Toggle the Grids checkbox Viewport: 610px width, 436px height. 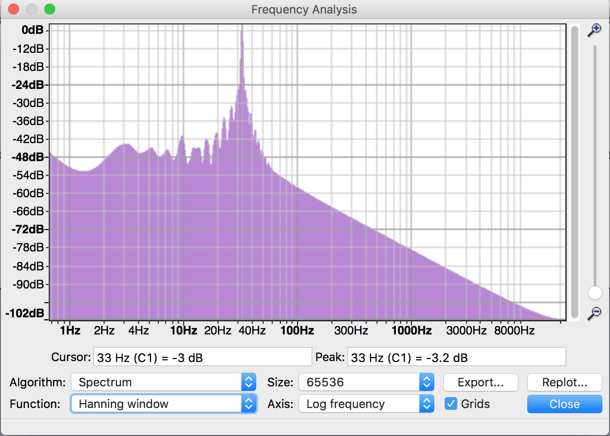pyautogui.click(x=451, y=404)
